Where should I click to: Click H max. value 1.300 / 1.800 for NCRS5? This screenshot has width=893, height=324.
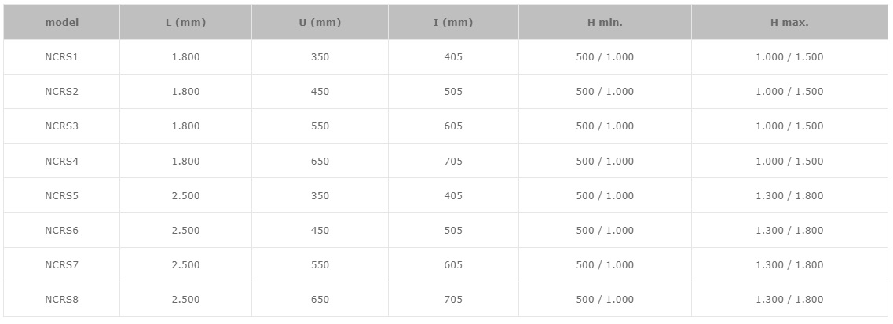(789, 195)
